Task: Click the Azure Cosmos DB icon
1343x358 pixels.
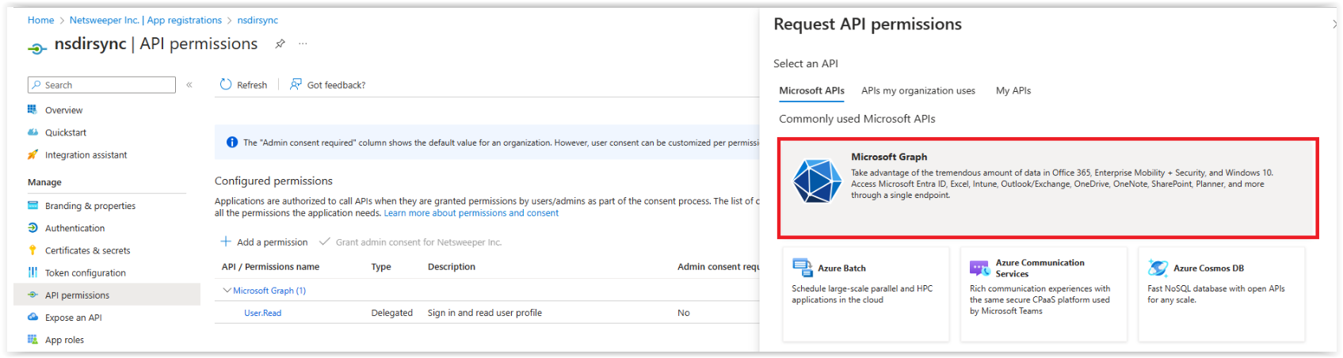Action: pos(1158,268)
